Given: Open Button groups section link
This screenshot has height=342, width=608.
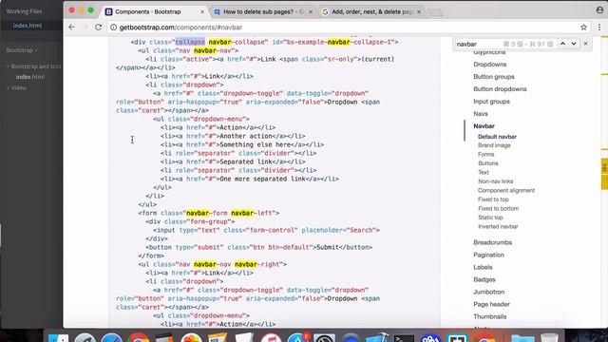Looking at the screenshot, I should (x=494, y=77).
